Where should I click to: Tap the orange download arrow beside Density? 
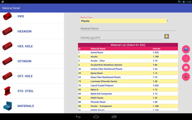pos(166,36)
